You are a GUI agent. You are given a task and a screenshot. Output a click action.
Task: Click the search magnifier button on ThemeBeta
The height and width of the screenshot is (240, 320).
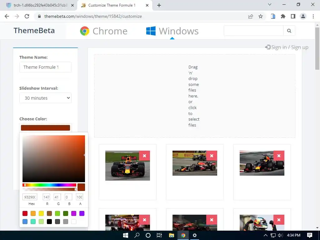click(289, 31)
